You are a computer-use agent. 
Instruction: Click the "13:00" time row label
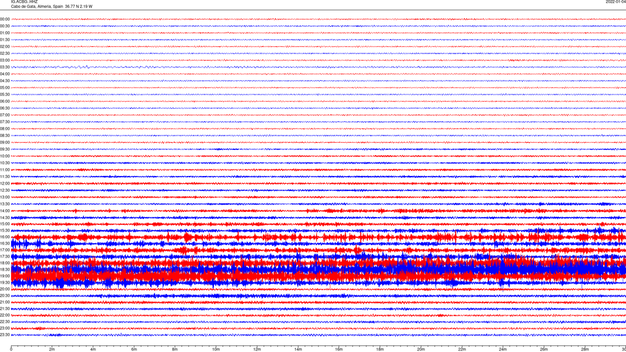click(x=5, y=197)
